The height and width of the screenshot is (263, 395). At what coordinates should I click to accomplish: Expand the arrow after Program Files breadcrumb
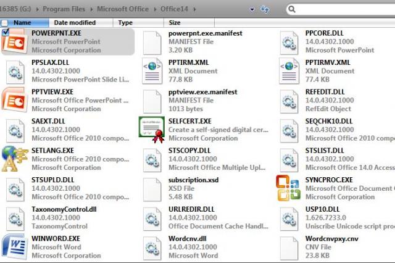[x=91, y=9]
